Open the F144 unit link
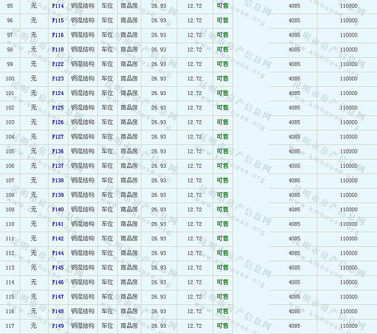 58,253
